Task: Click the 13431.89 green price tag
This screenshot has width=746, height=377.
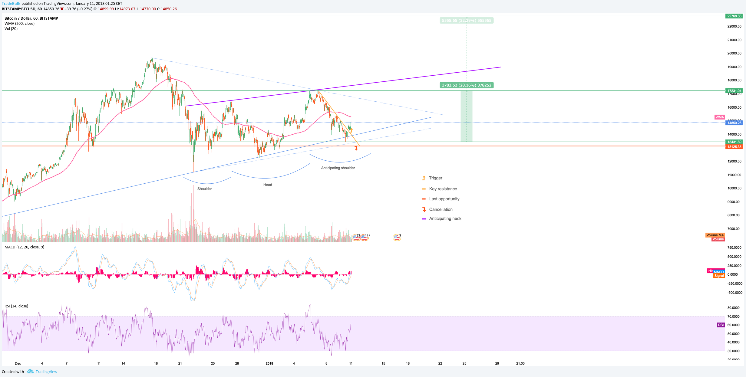Action: click(x=734, y=142)
